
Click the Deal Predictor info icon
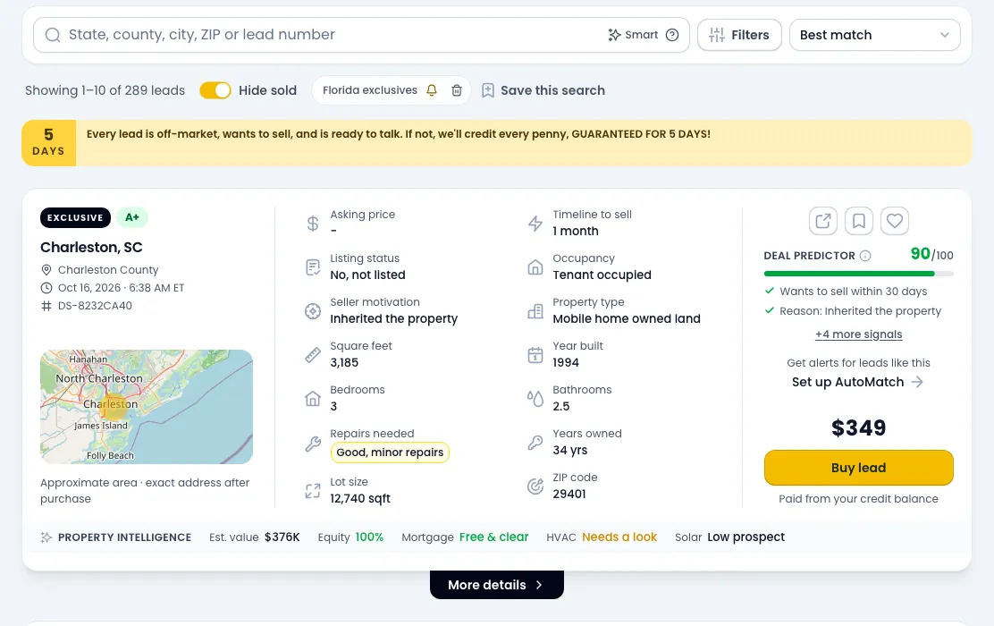[x=865, y=256]
